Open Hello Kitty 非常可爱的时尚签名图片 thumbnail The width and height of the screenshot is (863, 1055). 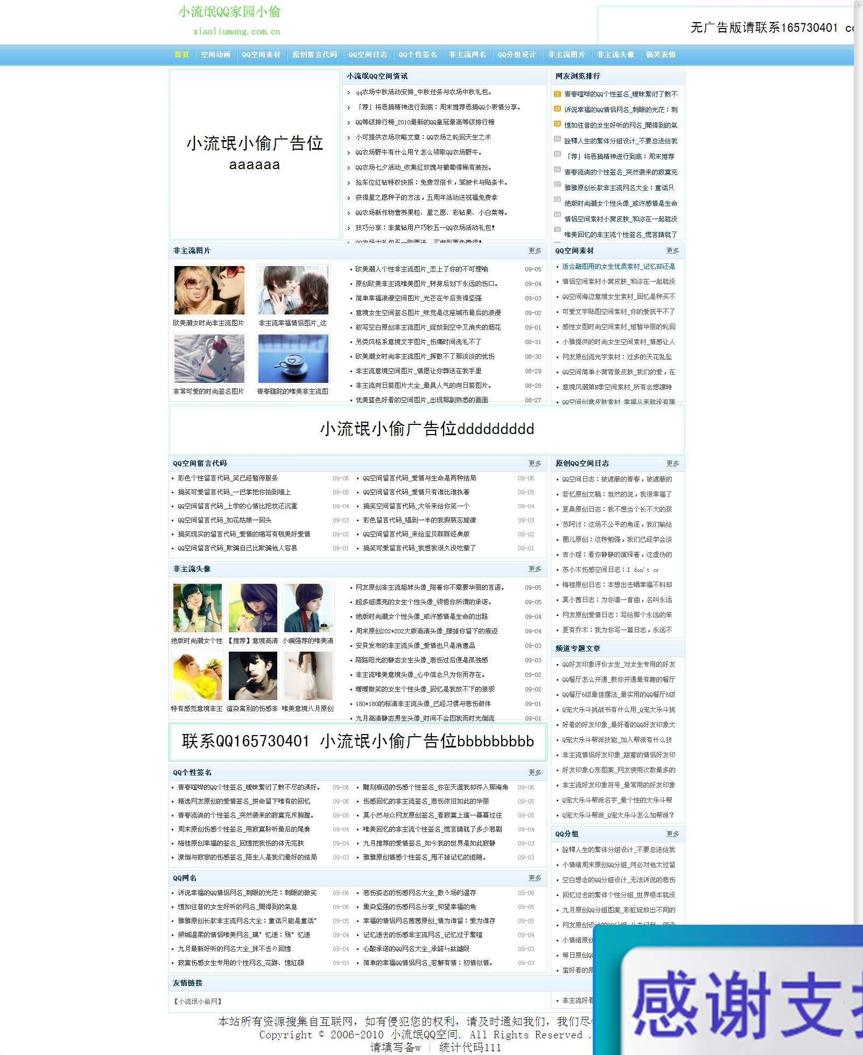point(209,359)
